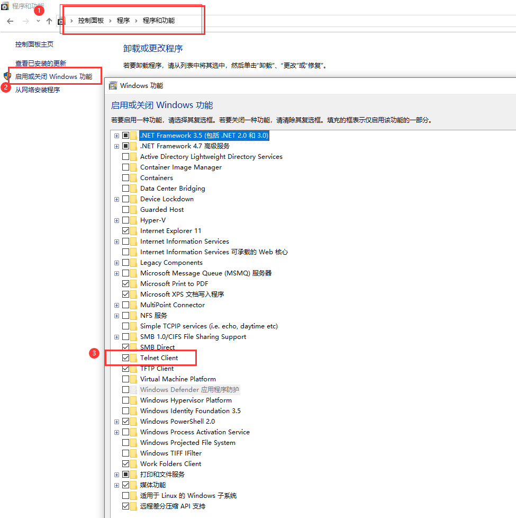This screenshot has width=516, height=518.
Task: Click folder icon of Data Center Bridging
Action: click(133, 189)
